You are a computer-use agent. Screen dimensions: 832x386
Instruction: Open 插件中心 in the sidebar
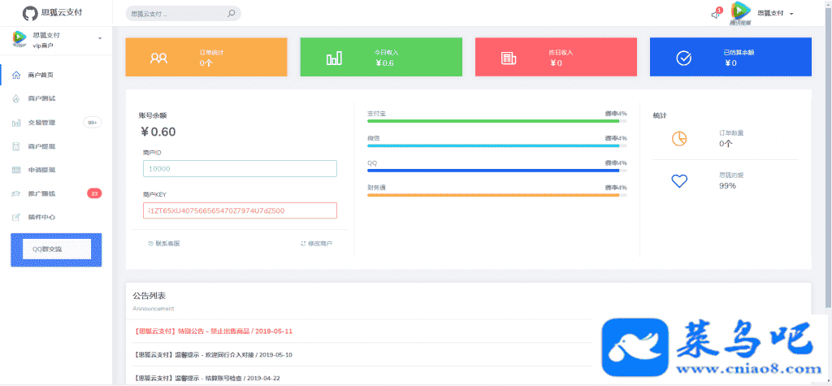click(41, 217)
